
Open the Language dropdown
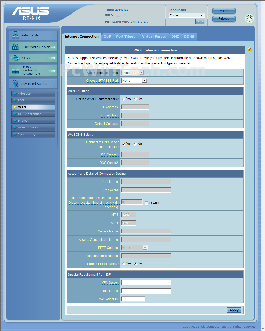pos(186,15)
